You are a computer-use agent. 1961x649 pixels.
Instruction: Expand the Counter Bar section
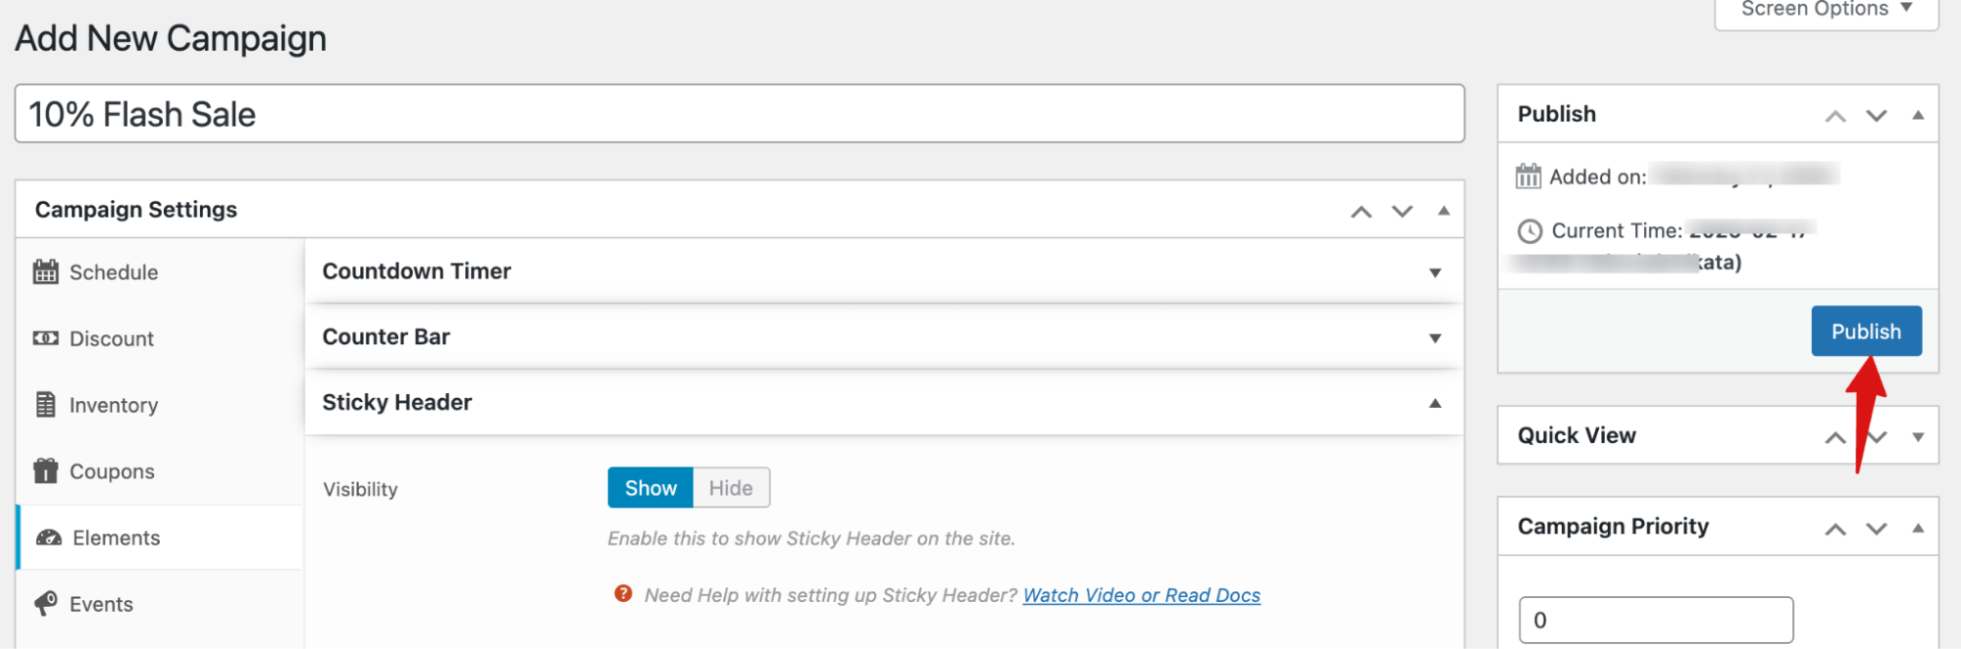tap(1434, 338)
